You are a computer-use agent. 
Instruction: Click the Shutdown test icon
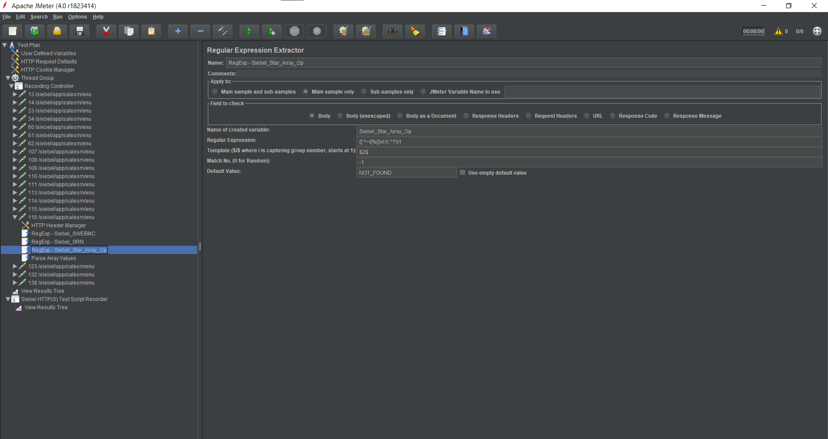coord(317,31)
